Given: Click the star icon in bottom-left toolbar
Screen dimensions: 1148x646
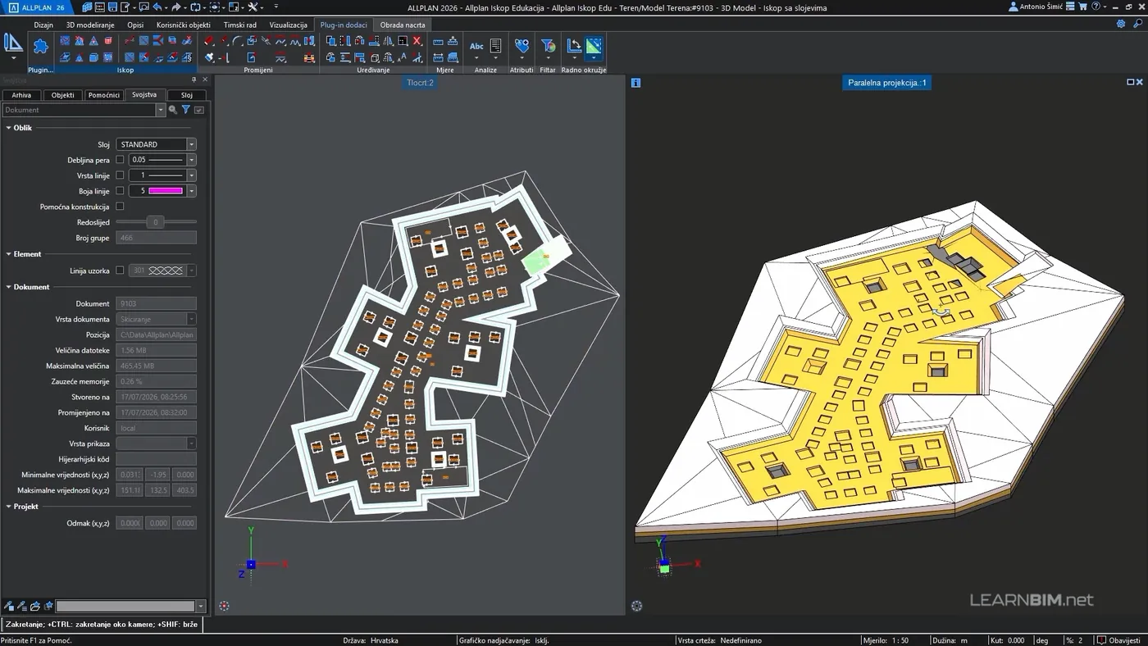Looking at the screenshot, I should tap(48, 606).
